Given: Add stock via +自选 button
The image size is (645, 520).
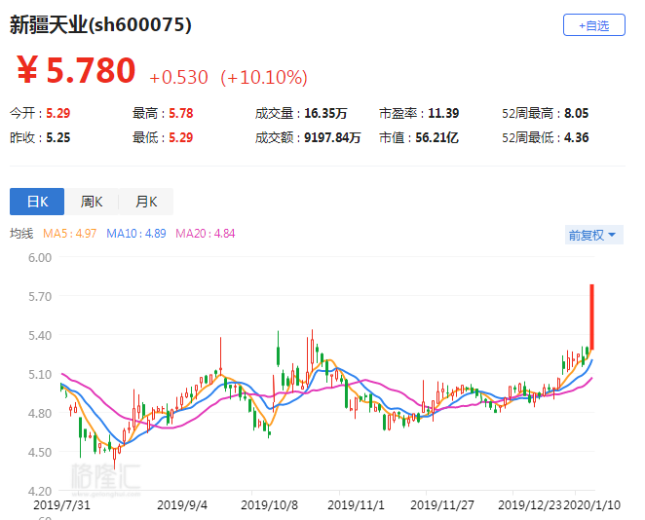Looking at the screenshot, I should coord(594,25).
